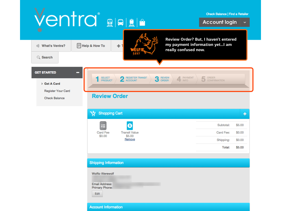Click the shopping cart icon
Screen dimensions: 281x211
coord(93,113)
